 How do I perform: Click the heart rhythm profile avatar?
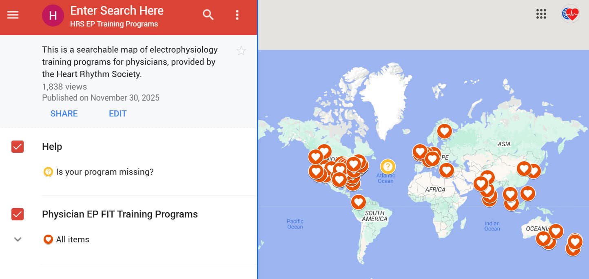[571, 14]
